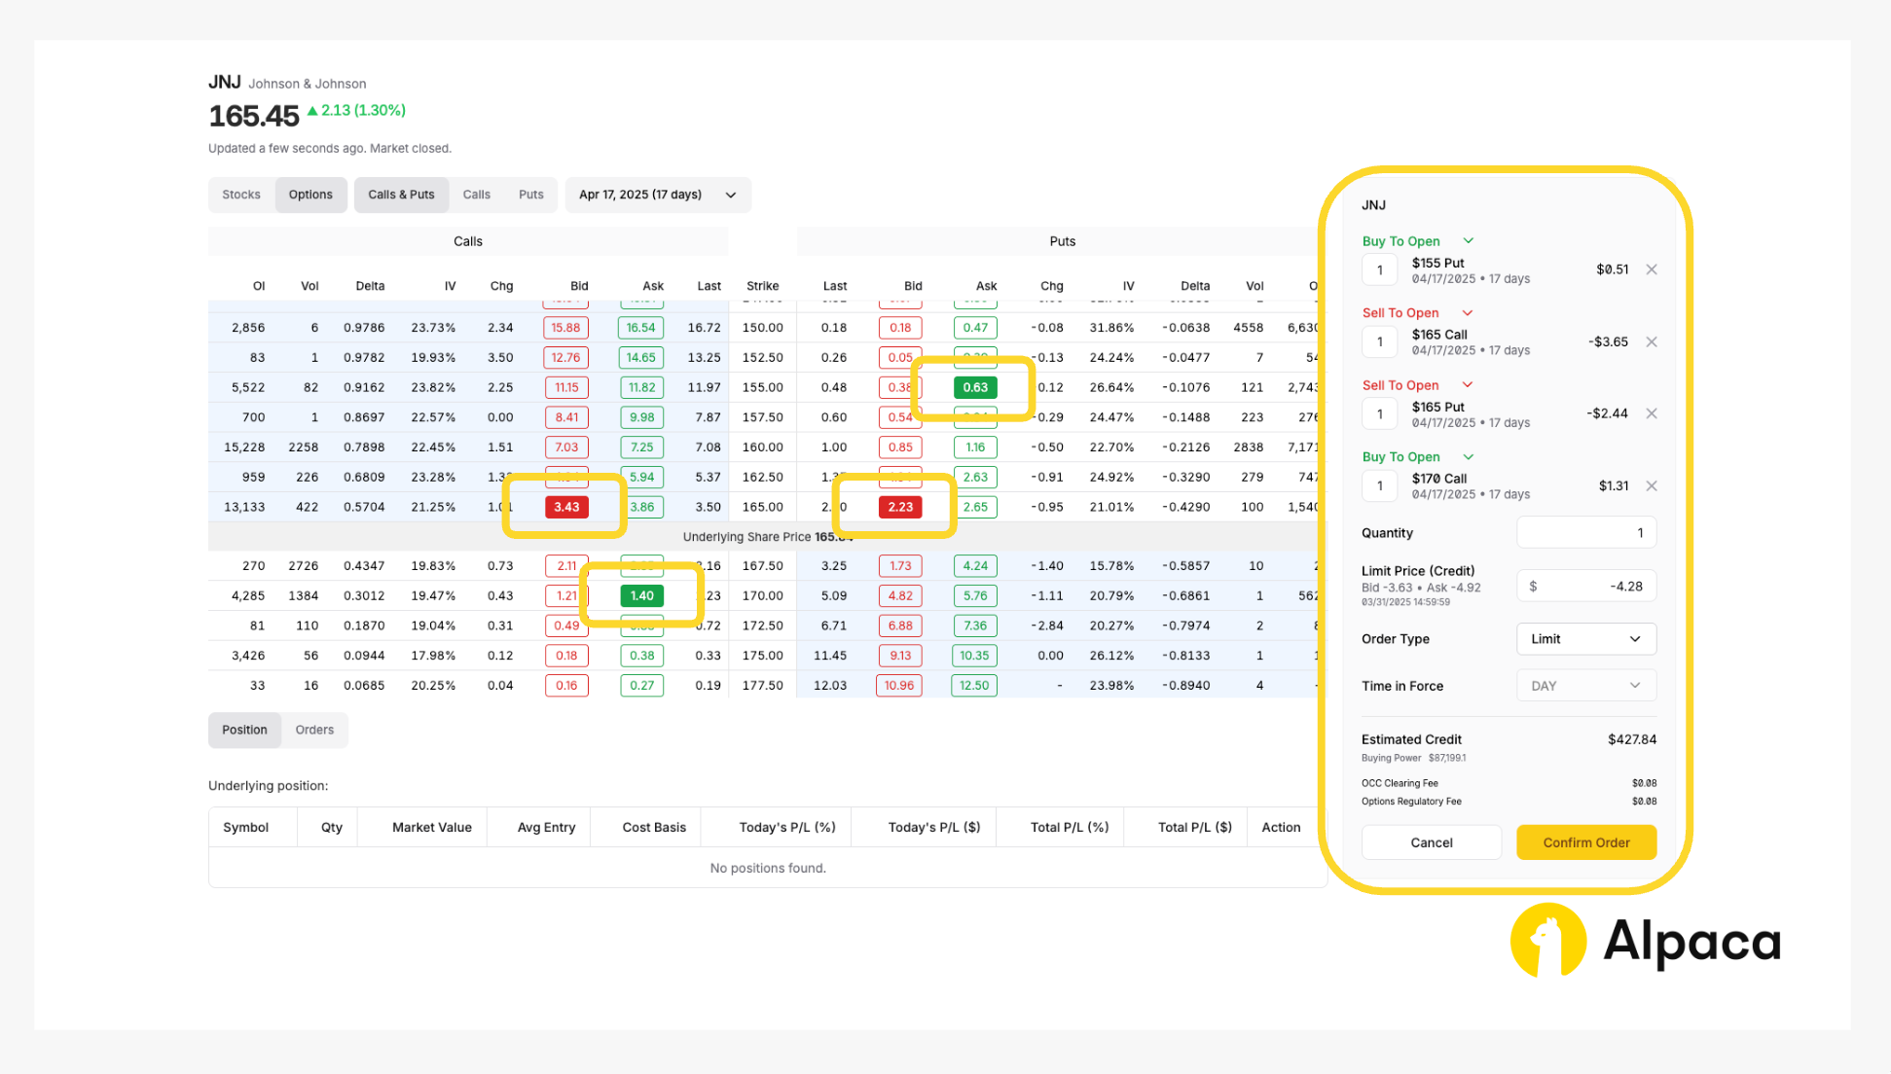Click put bid 2.23 at 165.00 strike
Screen dimensions: 1891x1074
click(x=900, y=507)
